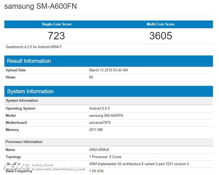Select the Multi-Core Score header

coord(160,24)
